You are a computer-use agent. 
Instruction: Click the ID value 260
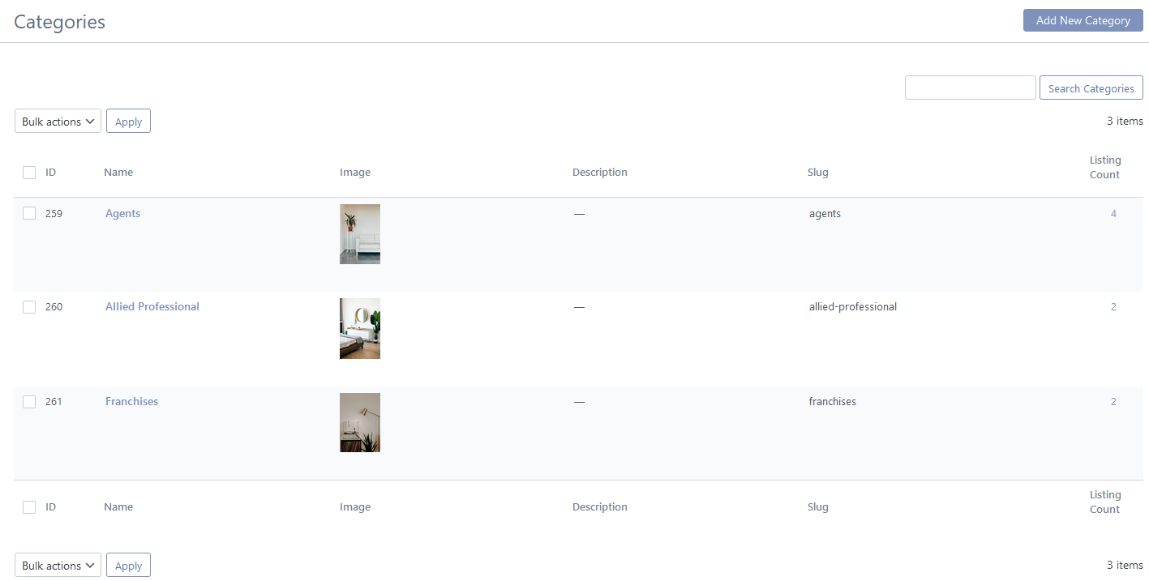click(x=54, y=307)
